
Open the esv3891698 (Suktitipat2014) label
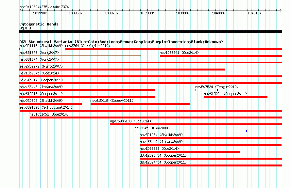[x=46, y=107]
